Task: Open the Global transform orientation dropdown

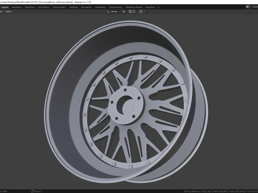Action: pyautogui.click(x=113, y=12)
